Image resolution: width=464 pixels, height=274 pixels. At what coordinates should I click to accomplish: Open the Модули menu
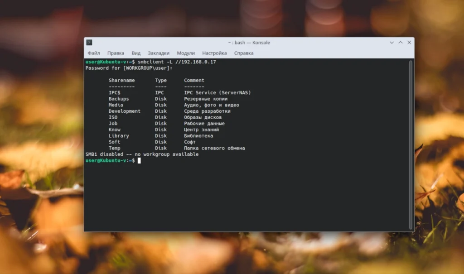tap(186, 53)
